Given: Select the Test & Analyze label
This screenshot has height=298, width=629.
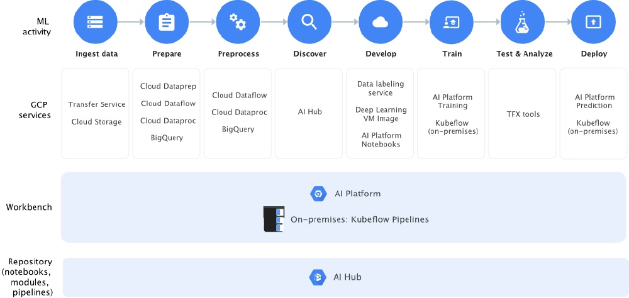Looking at the screenshot, I should [x=525, y=53].
